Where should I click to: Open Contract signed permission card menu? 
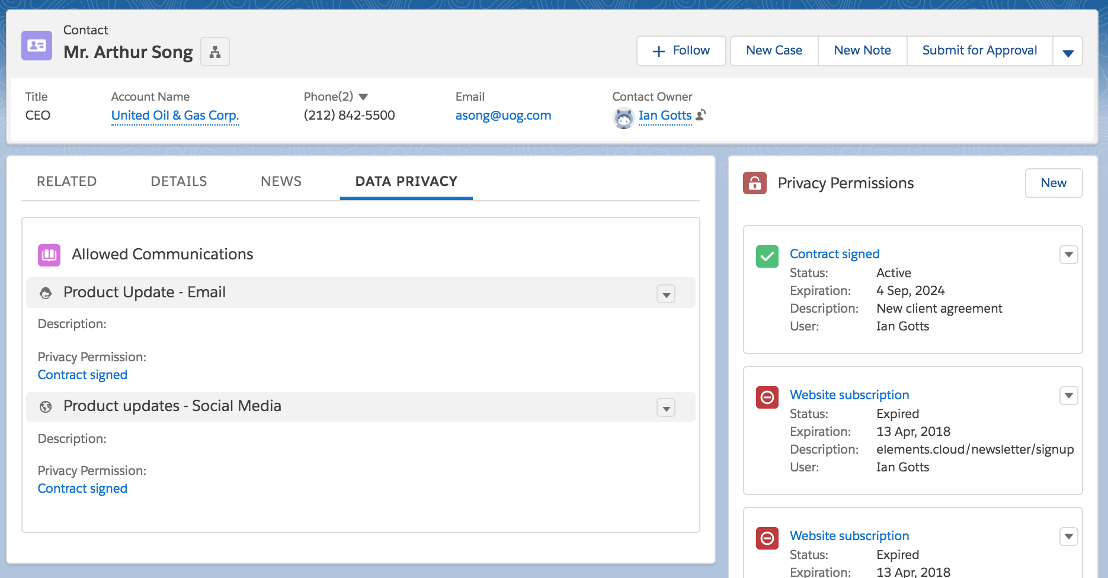pos(1068,255)
